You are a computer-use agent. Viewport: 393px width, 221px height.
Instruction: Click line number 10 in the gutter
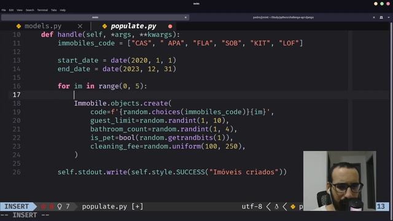pos(17,34)
